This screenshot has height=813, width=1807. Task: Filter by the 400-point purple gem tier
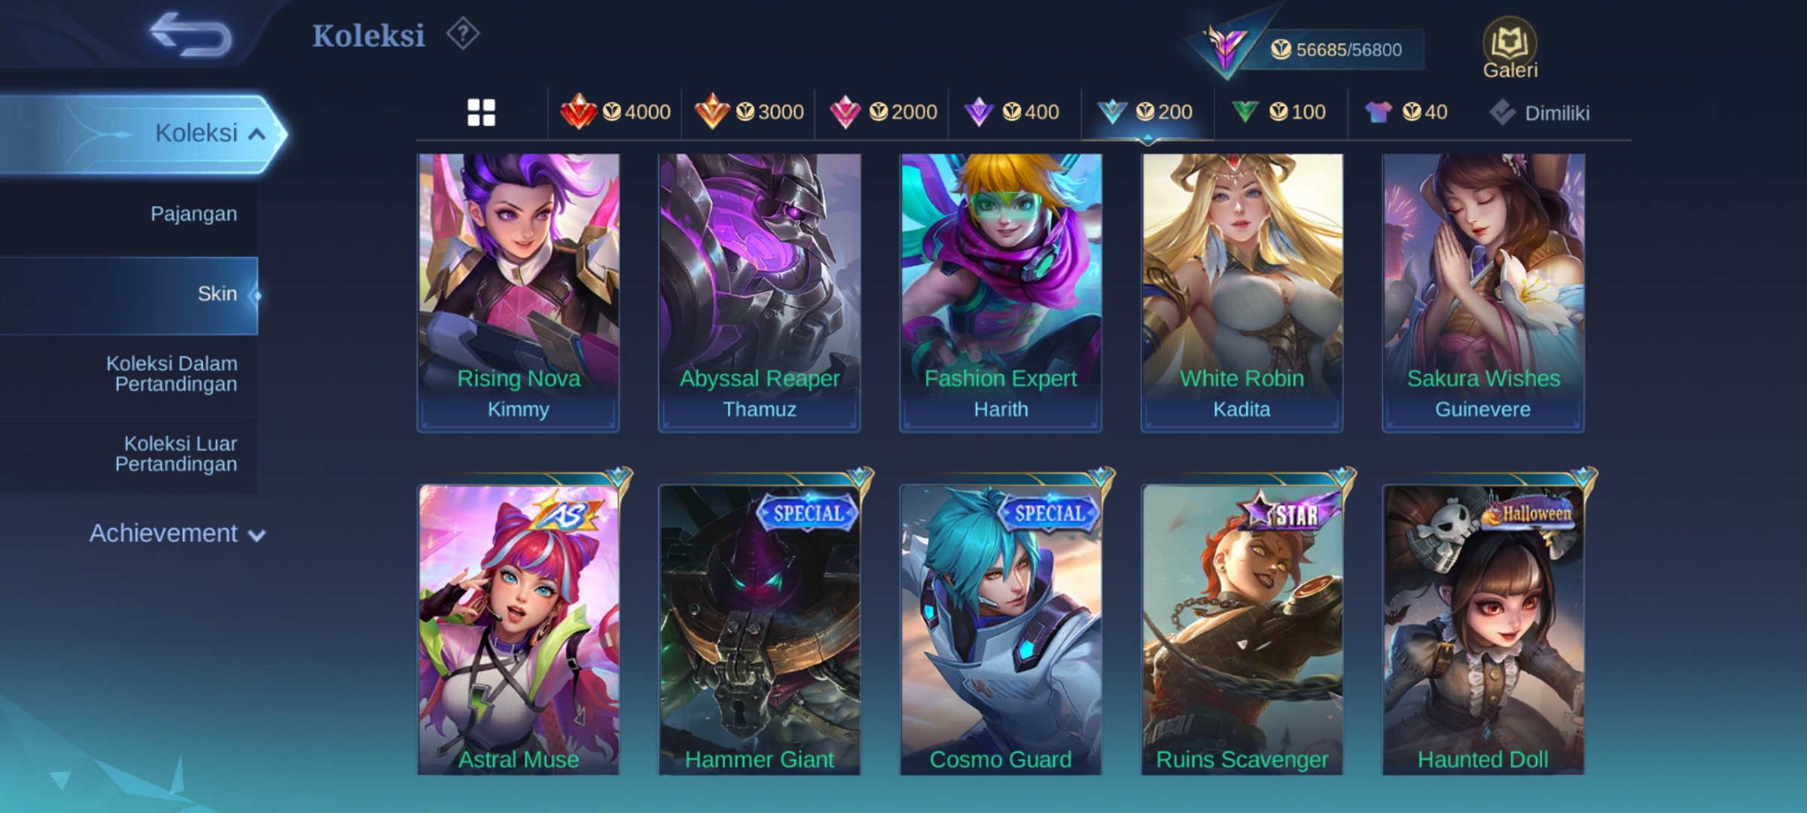1011,112
